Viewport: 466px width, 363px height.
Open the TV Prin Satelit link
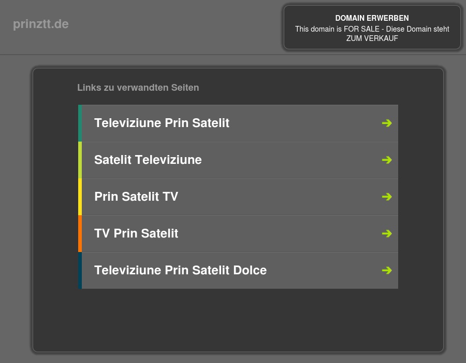pos(136,233)
